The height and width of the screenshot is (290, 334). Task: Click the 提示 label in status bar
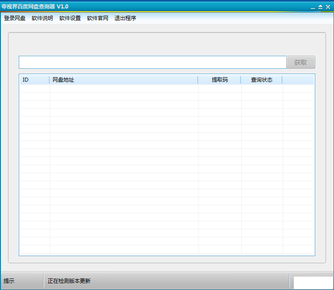pyautogui.click(x=9, y=281)
